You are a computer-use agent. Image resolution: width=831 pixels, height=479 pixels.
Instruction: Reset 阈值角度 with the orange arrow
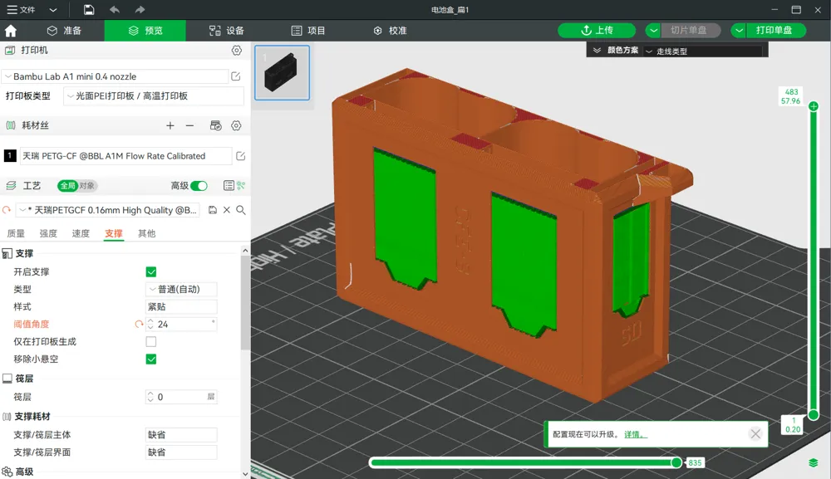[x=139, y=324]
